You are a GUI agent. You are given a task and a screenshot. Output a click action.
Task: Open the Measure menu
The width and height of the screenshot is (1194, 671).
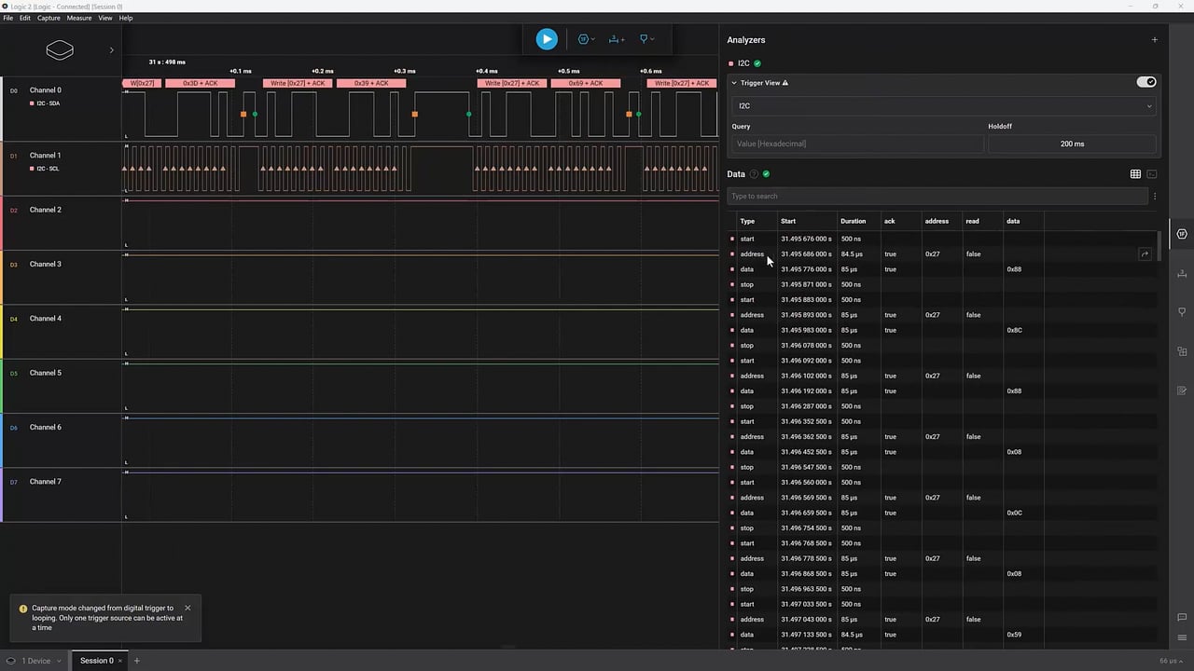click(79, 18)
